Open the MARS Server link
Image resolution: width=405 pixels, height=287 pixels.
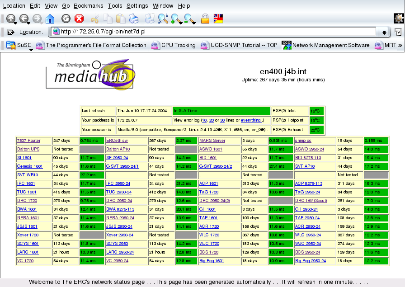pos(212,141)
